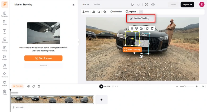The height and width of the screenshot is (112, 207).
Task: Click Start Tracking in left panel
Action: [43, 58]
